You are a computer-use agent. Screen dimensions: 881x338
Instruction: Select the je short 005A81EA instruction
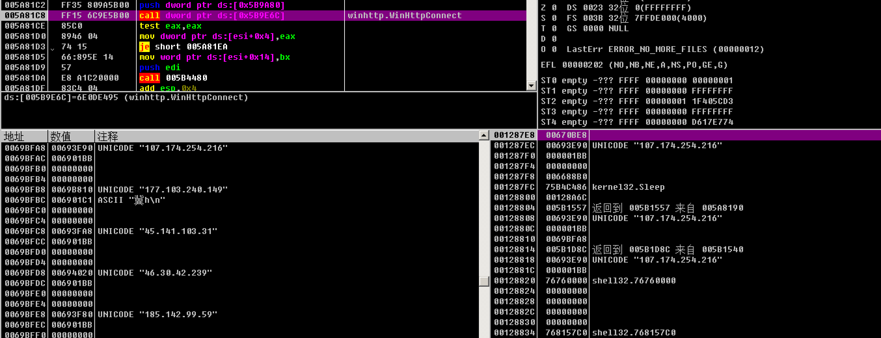pyautogui.click(x=183, y=46)
